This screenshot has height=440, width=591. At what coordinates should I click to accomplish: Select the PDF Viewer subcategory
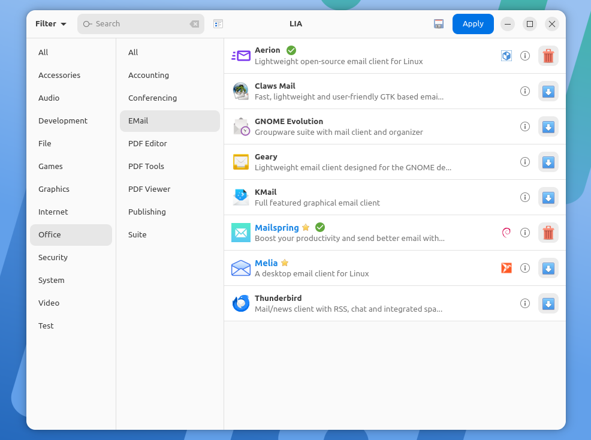tap(170, 189)
